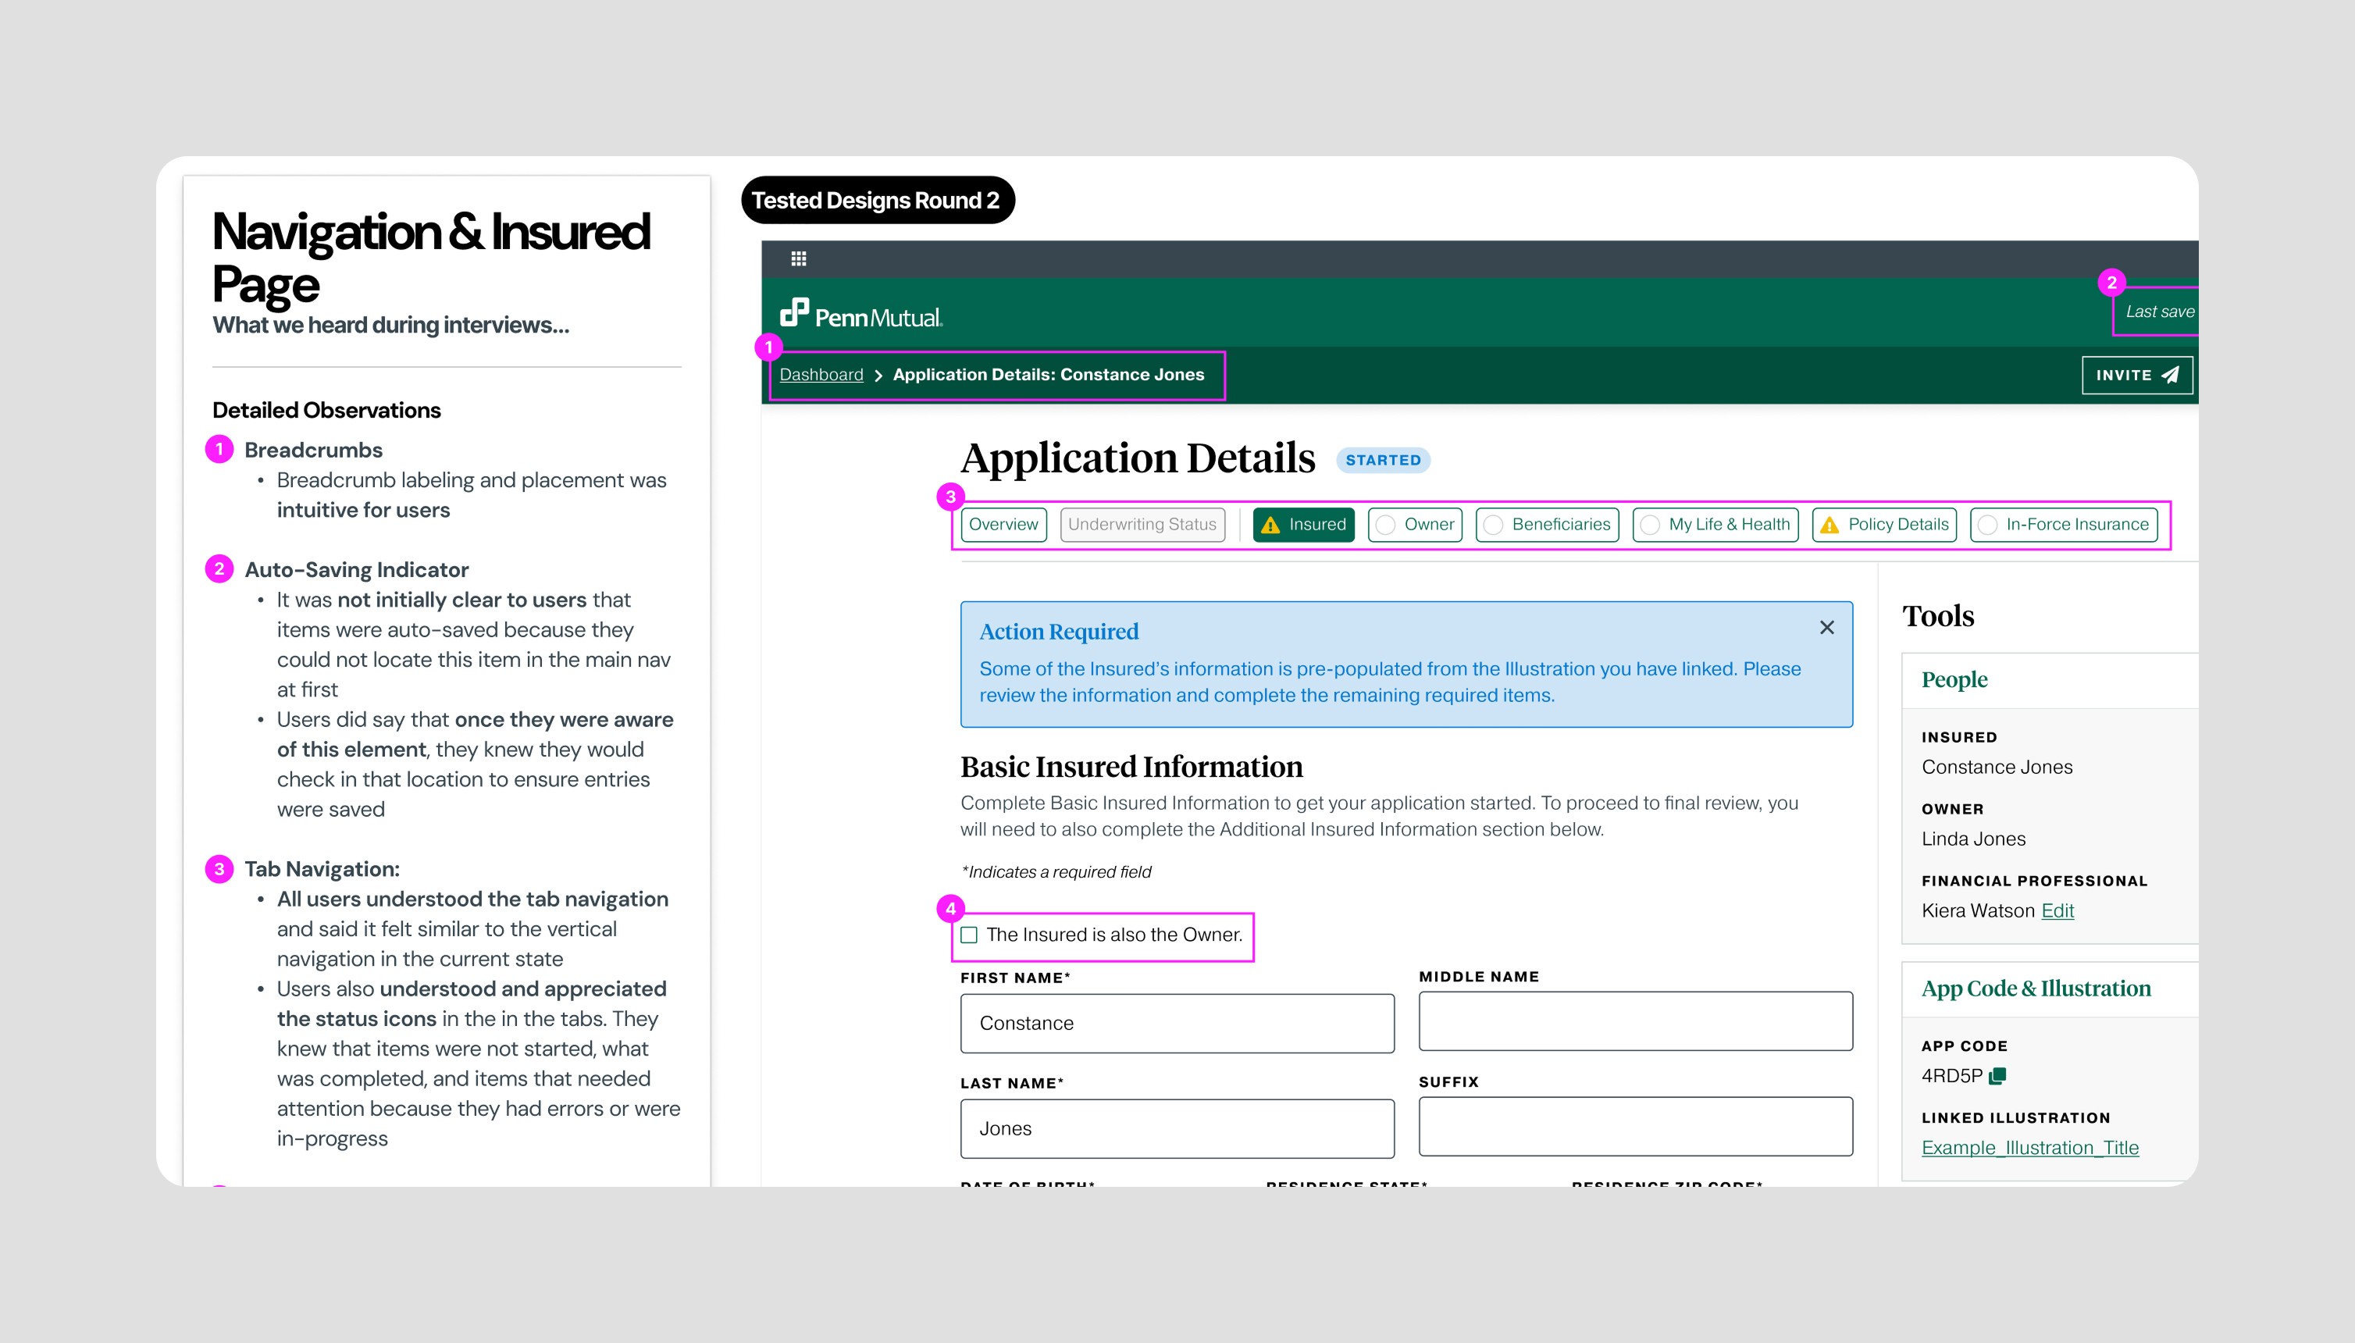
Task: Click the copy icon next to app code 4RD5P
Action: tap(1998, 1075)
